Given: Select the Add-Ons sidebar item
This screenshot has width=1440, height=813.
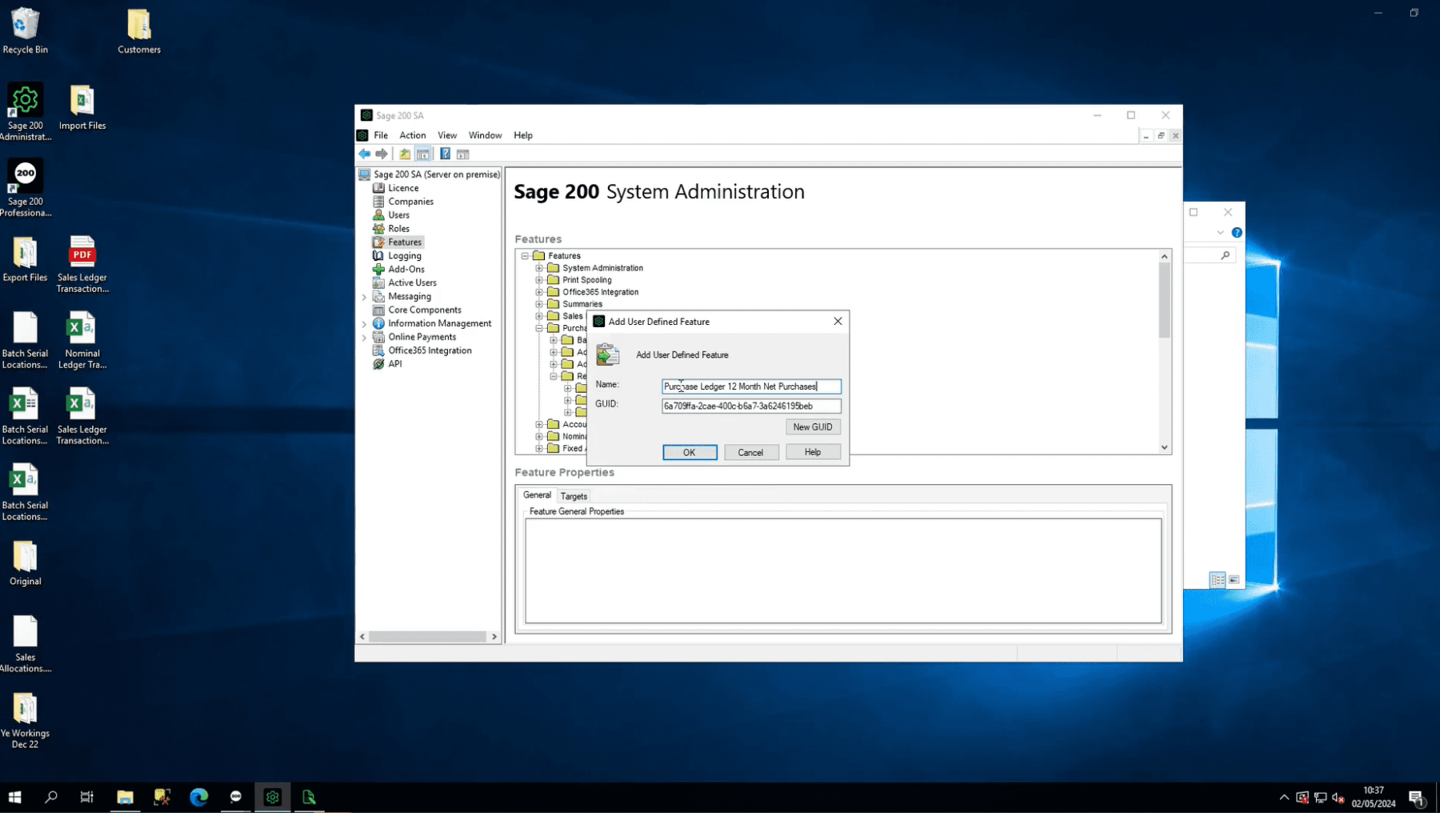Looking at the screenshot, I should tap(406, 270).
